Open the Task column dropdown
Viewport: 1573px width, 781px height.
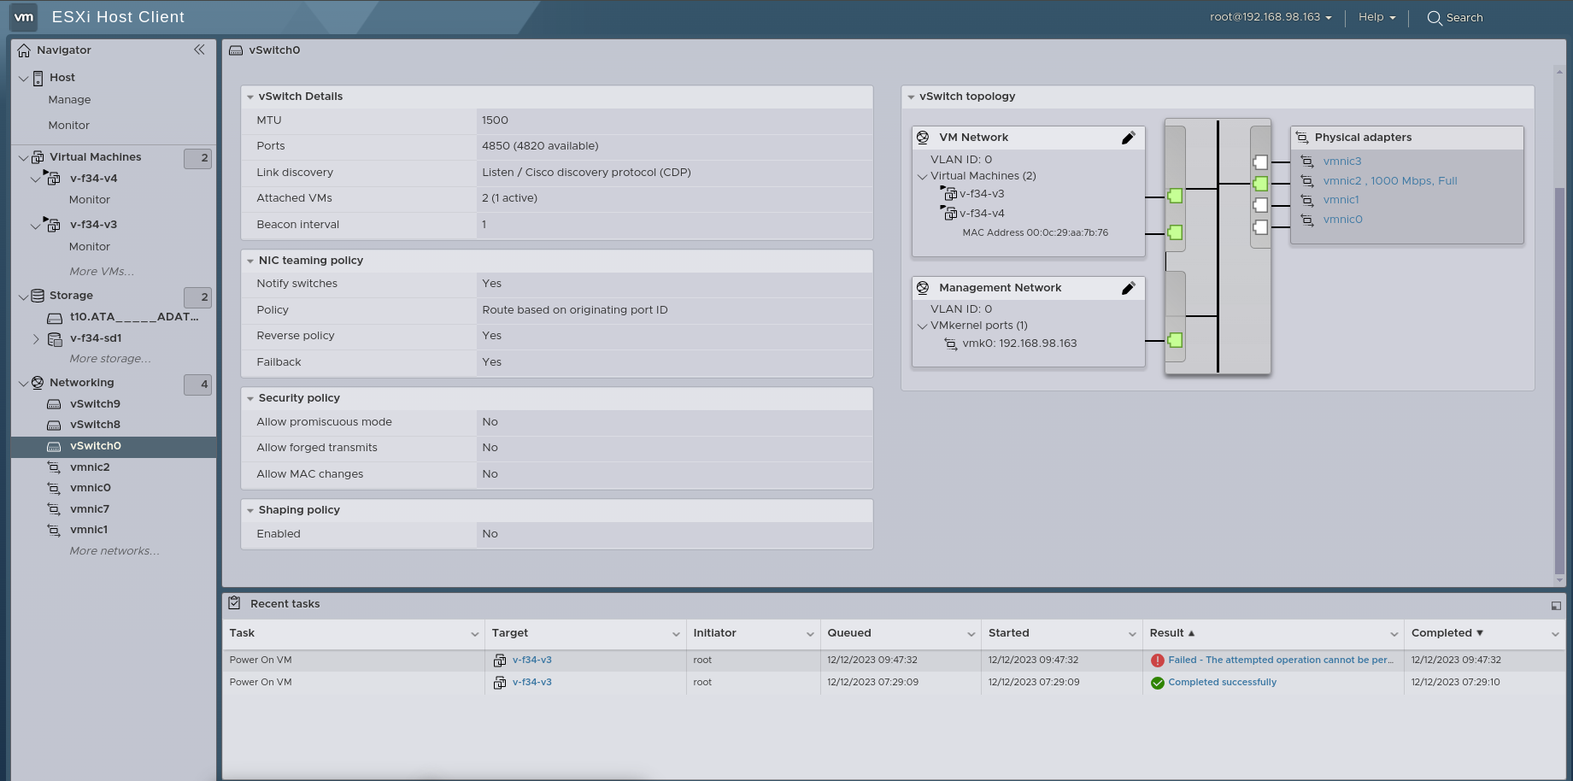click(474, 634)
